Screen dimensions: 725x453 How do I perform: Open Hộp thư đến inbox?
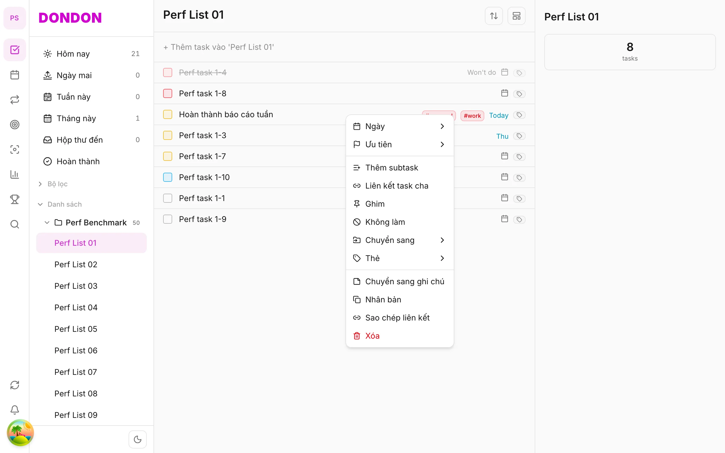(x=91, y=140)
